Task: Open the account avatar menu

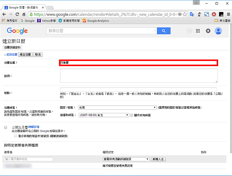Action: pyautogui.click(x=218, y=31)
